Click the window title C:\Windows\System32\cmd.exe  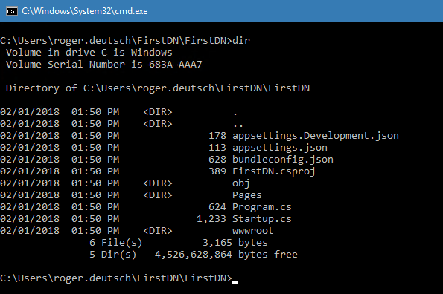tap(85, 11)
